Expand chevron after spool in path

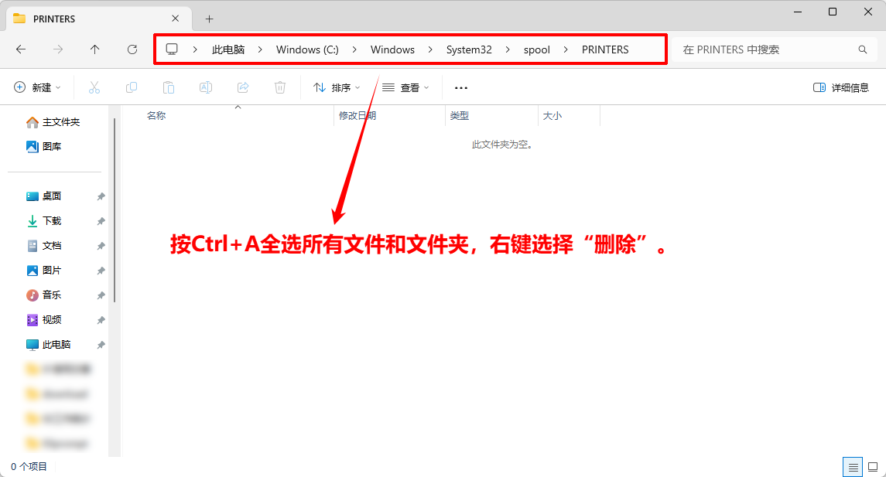(x=566, y=49)
